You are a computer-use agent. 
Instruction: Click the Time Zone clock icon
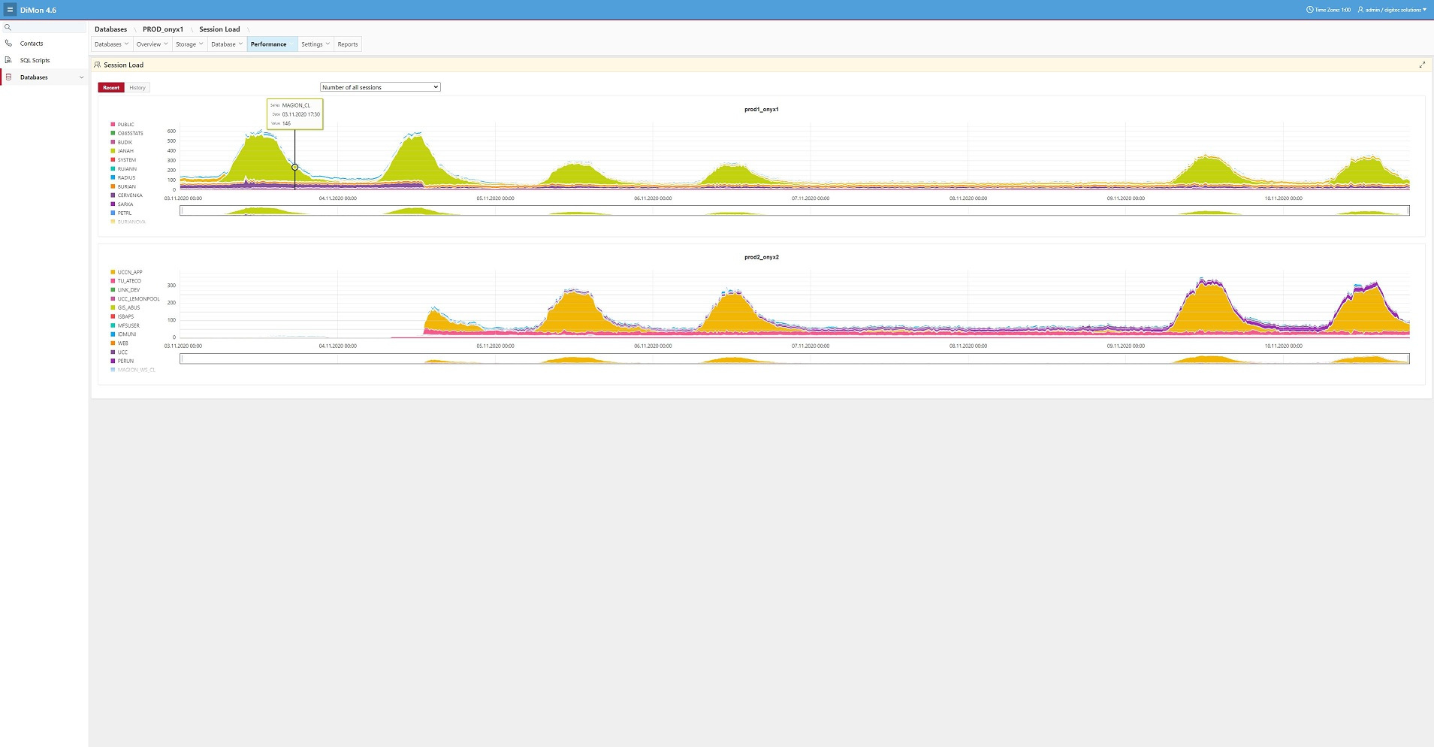pyautogui.click(x=1310, y=10)
